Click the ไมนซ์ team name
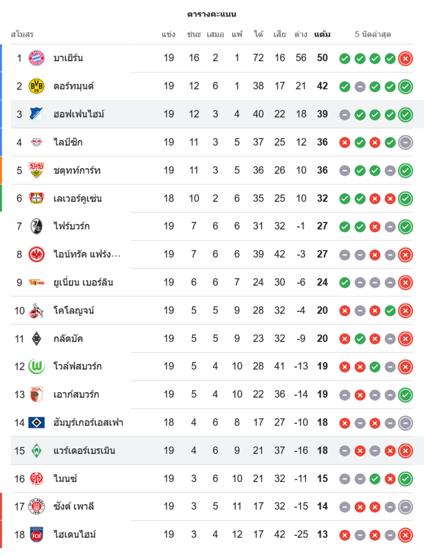Viewport: 424px width, 556px height. (65, 478)
